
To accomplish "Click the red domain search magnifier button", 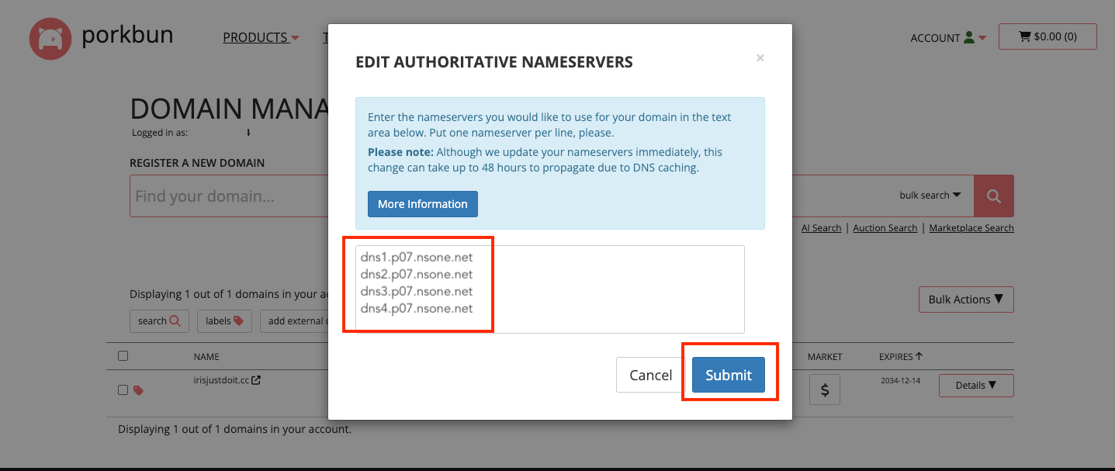I will (993, 196).
